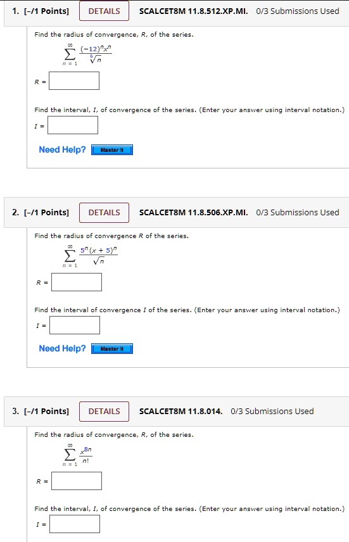Screen dimensions: 349x542
Task: Click the question 1 series formula
Action: (x=87, y=54)
